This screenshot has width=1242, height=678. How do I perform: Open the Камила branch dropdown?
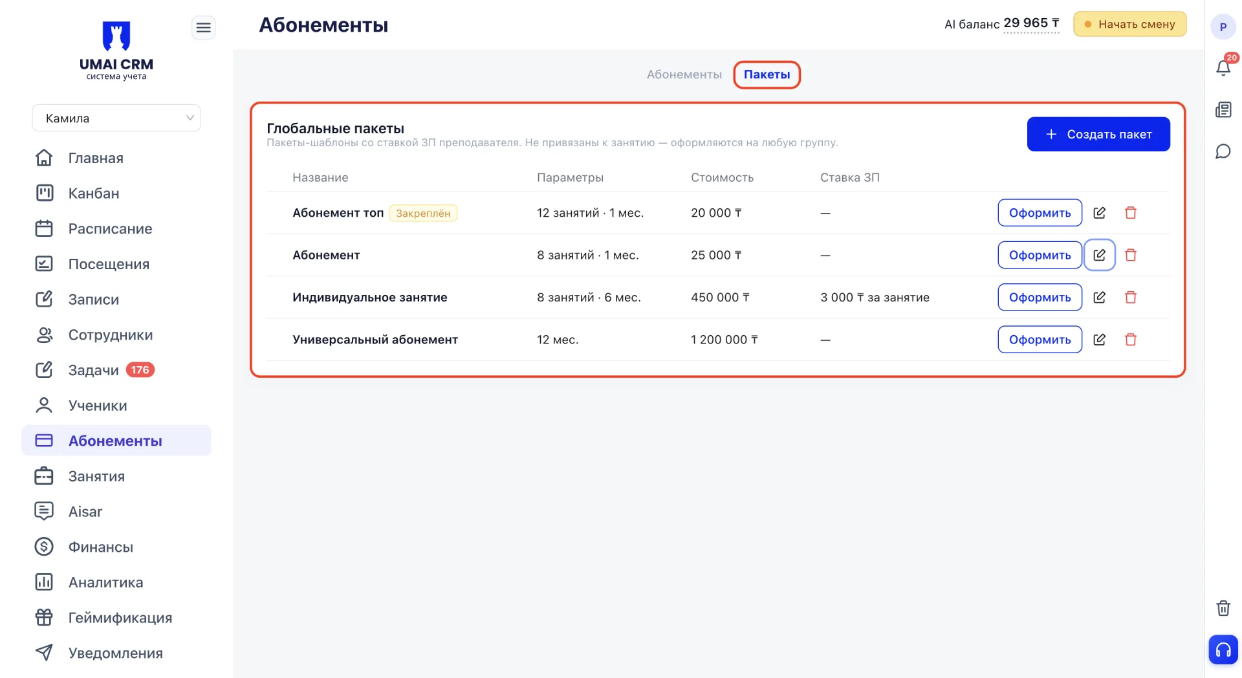click(x=116, y=118)
